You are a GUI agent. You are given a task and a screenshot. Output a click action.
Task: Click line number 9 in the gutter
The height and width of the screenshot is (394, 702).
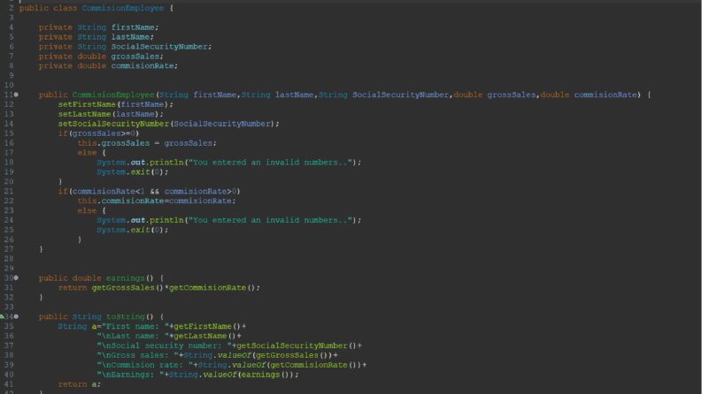pyautogui.click(x=11, y=75)
